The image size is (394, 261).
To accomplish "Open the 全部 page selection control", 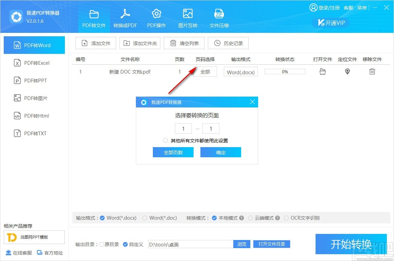I will 205,72.
